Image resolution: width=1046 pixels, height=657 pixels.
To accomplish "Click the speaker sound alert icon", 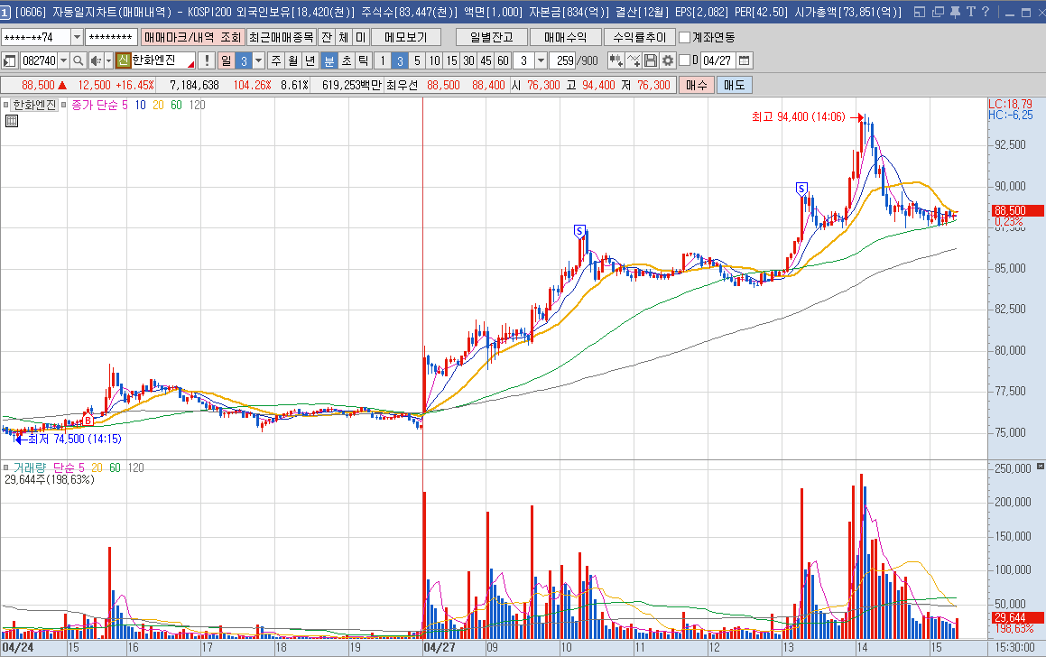I will (x=96, y=60).
